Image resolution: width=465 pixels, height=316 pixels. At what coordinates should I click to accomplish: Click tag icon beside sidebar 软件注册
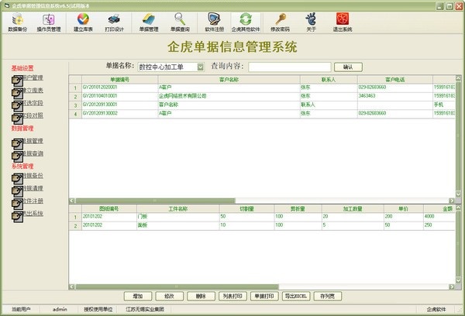[18, 204]
